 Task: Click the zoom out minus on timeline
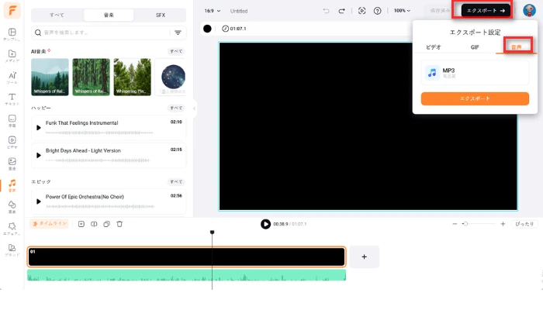455,224
